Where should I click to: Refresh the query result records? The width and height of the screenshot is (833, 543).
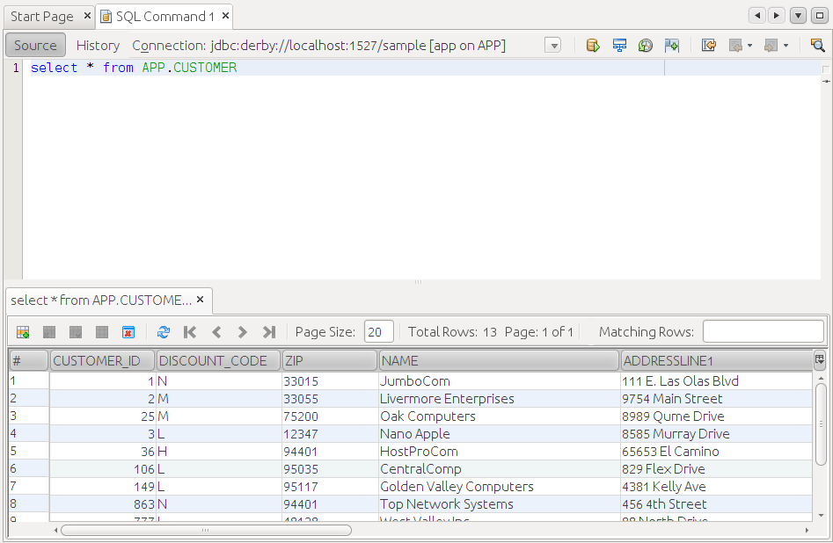click(164, 332)
